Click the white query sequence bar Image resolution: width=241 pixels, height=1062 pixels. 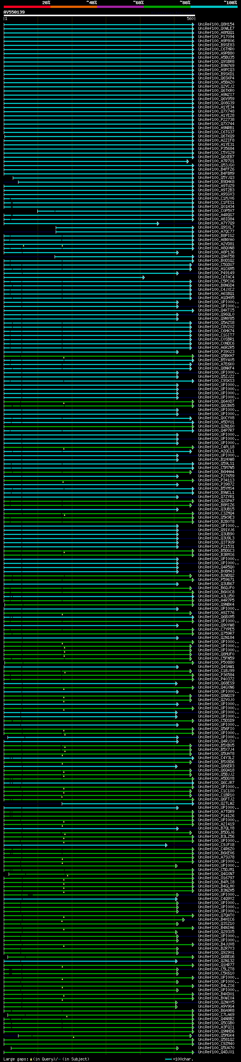click(99, 15)
